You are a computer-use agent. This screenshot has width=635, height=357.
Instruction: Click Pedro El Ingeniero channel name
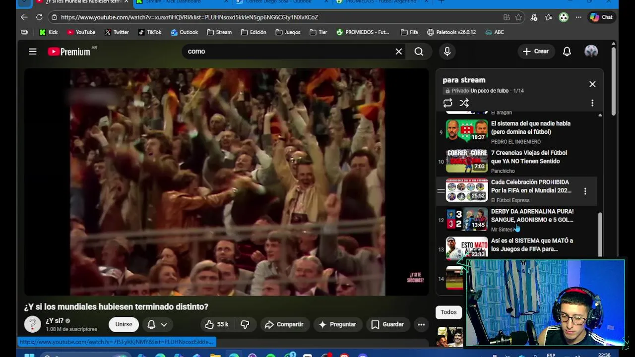tap(516, 142)
